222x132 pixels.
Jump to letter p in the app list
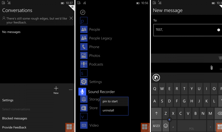click(84, 20)
